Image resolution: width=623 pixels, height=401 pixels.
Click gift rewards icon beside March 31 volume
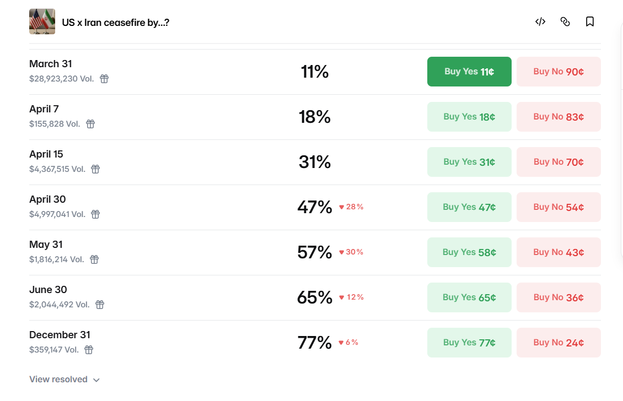tap(104, 79)
